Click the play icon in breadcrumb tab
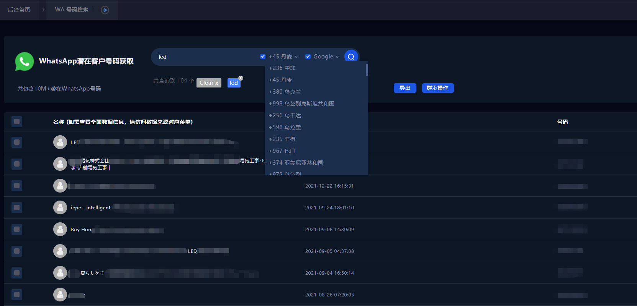 (105, 10)
